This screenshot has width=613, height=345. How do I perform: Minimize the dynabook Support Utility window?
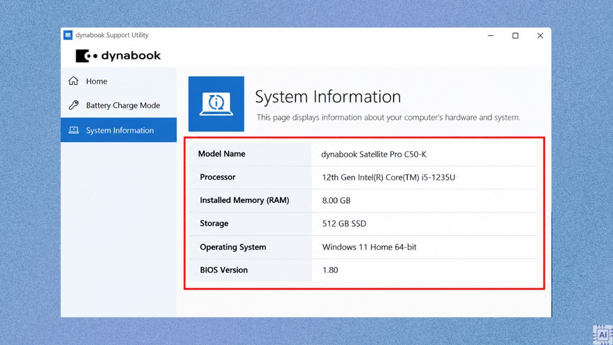point(491,36)
